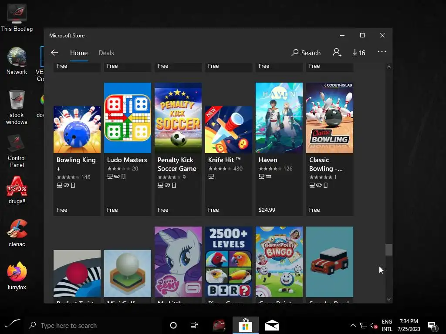Open the furryfox desktop icon
This screenshot has width=446, height=334.
[x=17, y=276]
